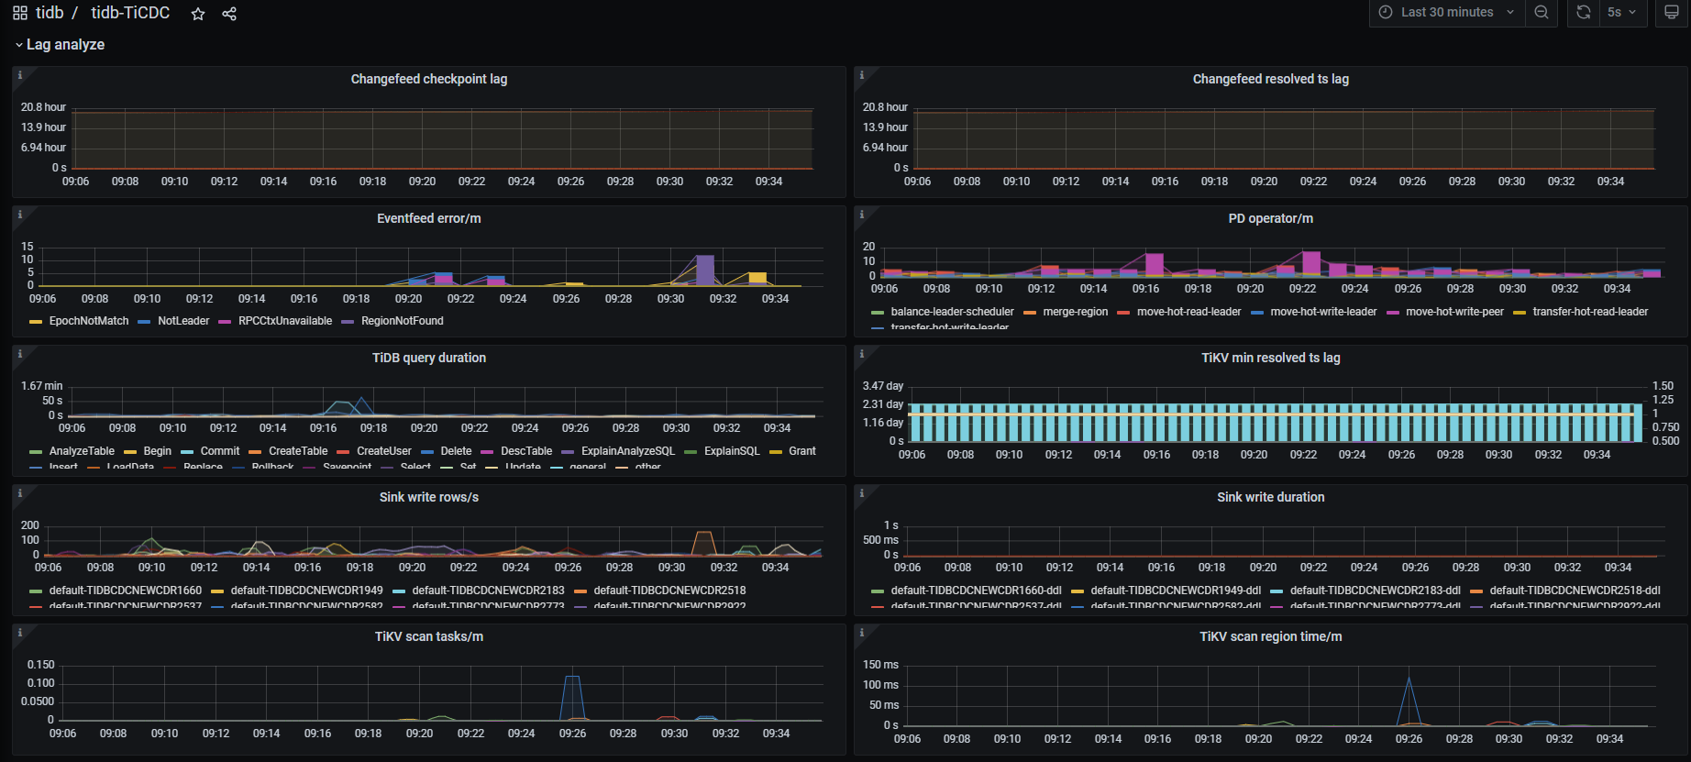This screenshot has height=762, width=1691.
Task: Toggle EpochNotMatch series in Eventfeed legend
Action: (88, 321)
